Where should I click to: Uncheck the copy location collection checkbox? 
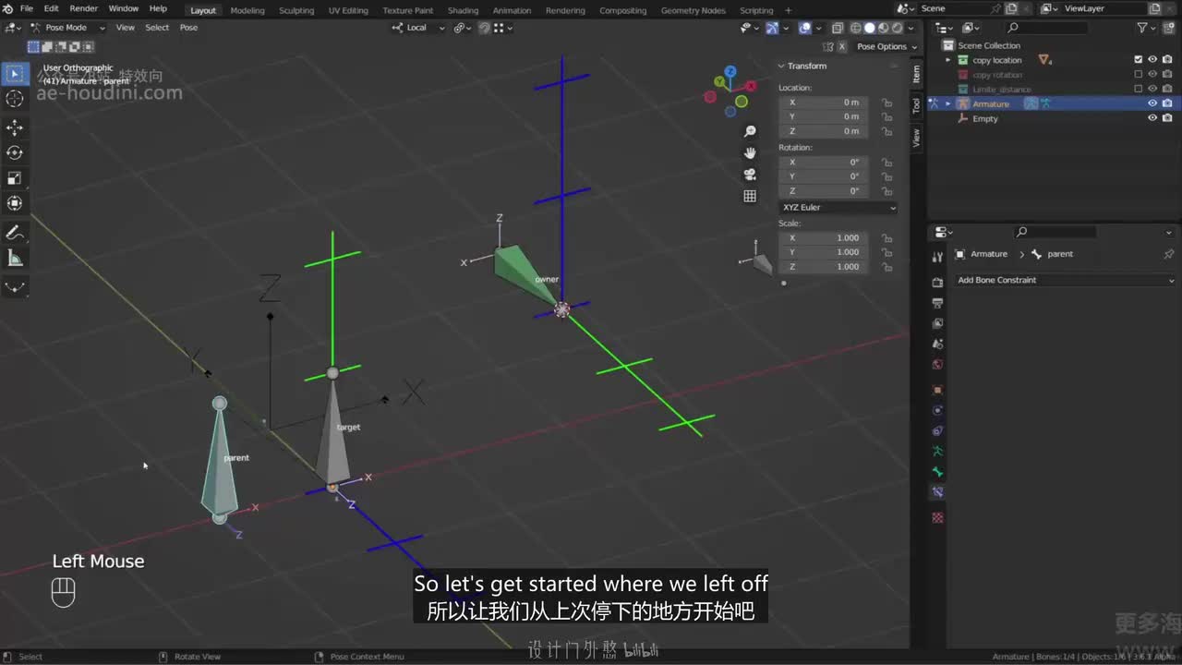click(x=1139, y=60)
